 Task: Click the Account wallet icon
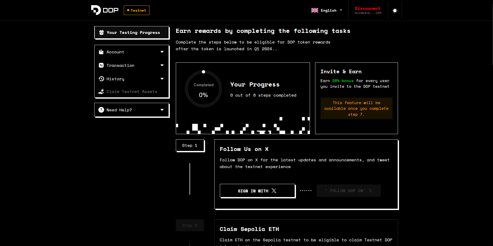pyautogui.click(x=101, y=52)
